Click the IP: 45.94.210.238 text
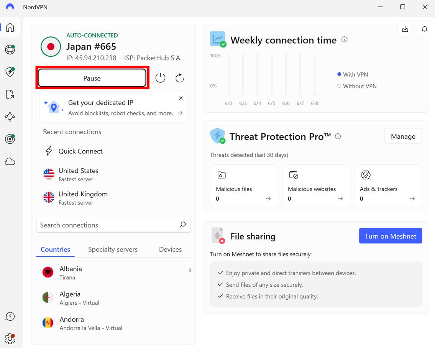 point(91,58)
